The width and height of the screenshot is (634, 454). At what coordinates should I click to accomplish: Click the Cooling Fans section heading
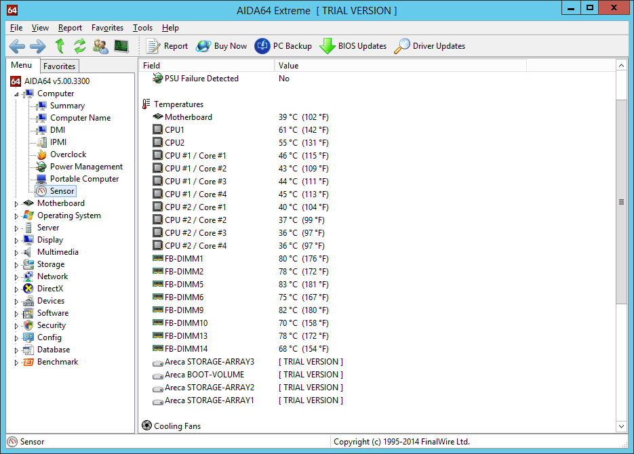177,426
